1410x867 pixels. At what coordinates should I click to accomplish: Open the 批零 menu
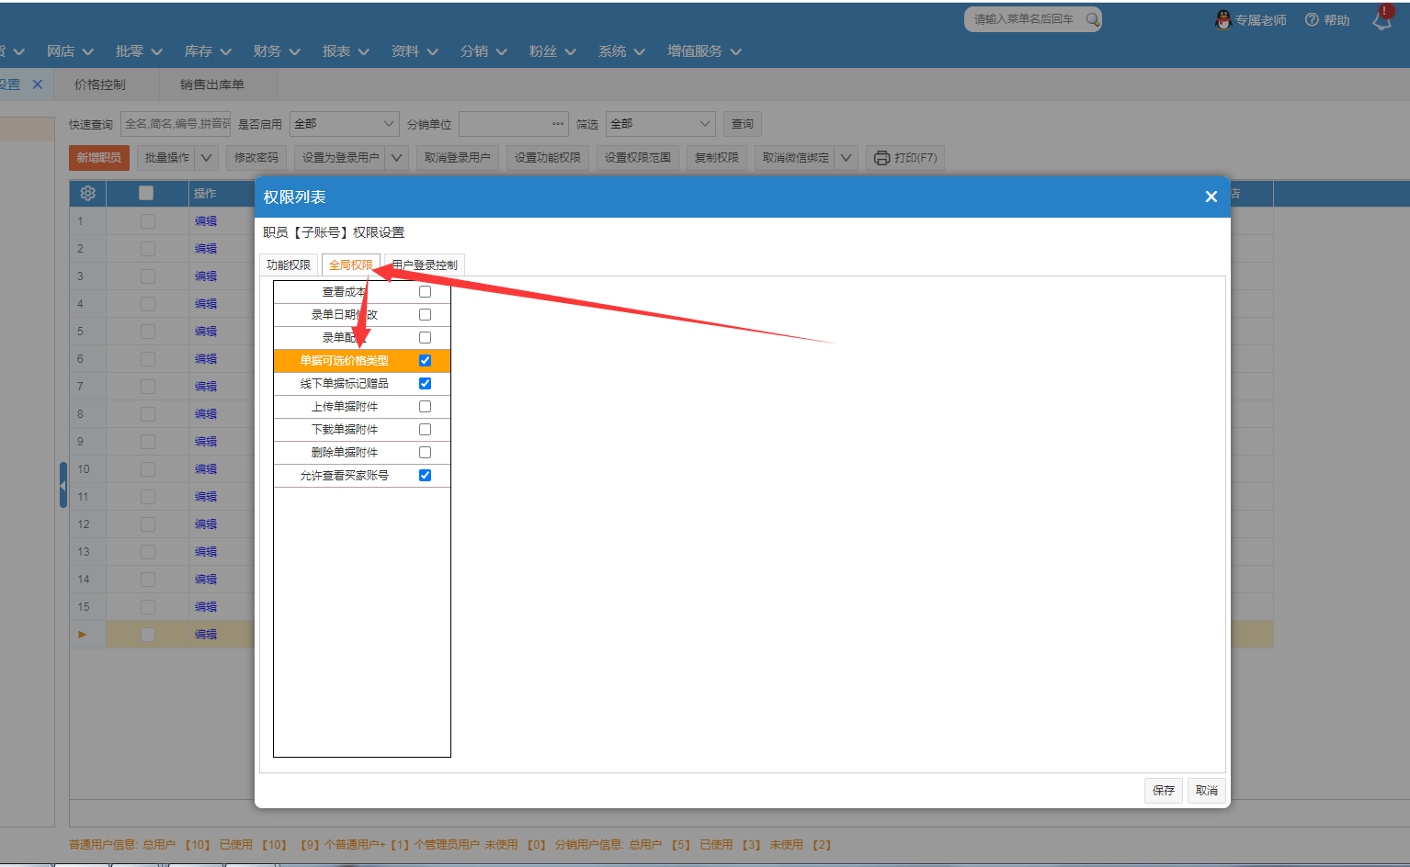click(x=139, y=51)
